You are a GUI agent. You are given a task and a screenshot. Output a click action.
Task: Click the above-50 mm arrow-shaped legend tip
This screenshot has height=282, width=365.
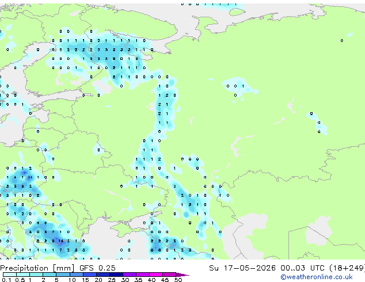182,275
